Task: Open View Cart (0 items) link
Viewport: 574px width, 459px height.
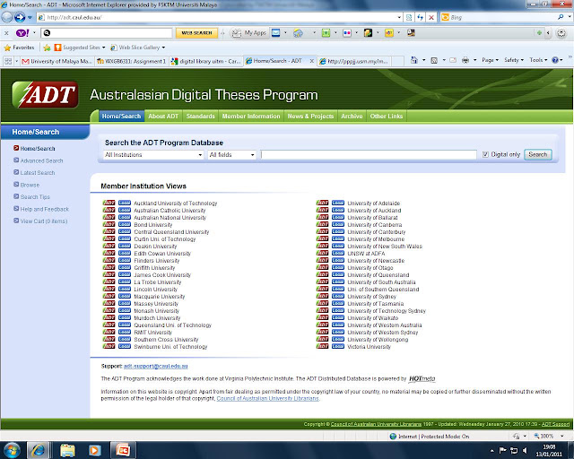Action: [44, 221]
